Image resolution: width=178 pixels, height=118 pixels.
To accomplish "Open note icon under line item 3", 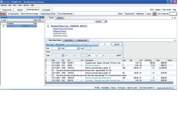I will point(52,70).
